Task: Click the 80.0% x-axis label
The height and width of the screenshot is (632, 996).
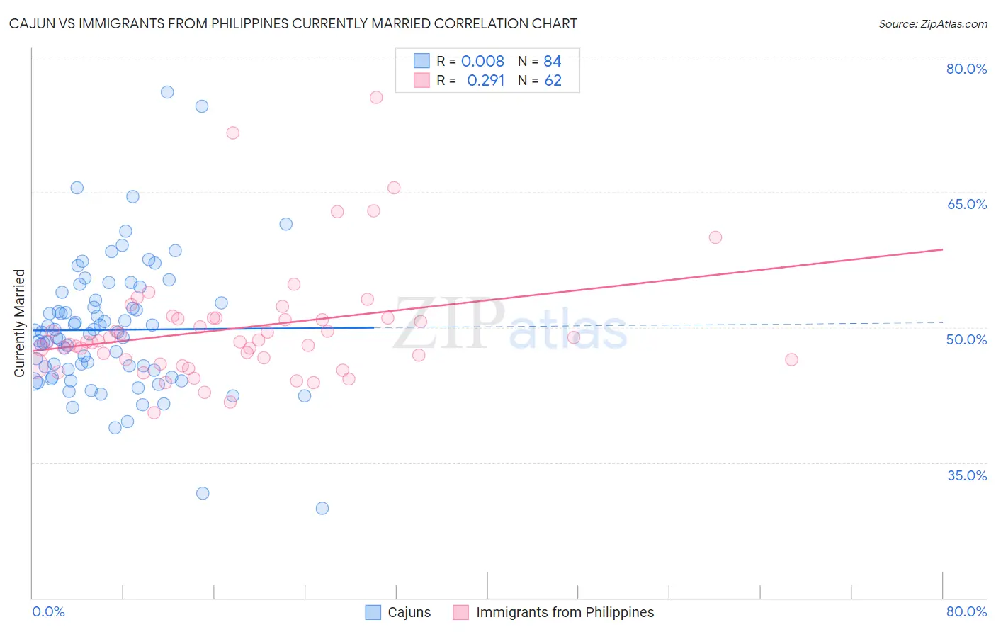Action: [x=966, y=611]
